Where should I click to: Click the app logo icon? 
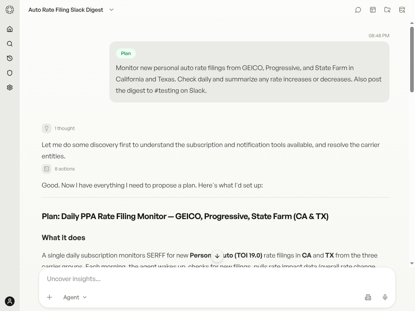10,10
